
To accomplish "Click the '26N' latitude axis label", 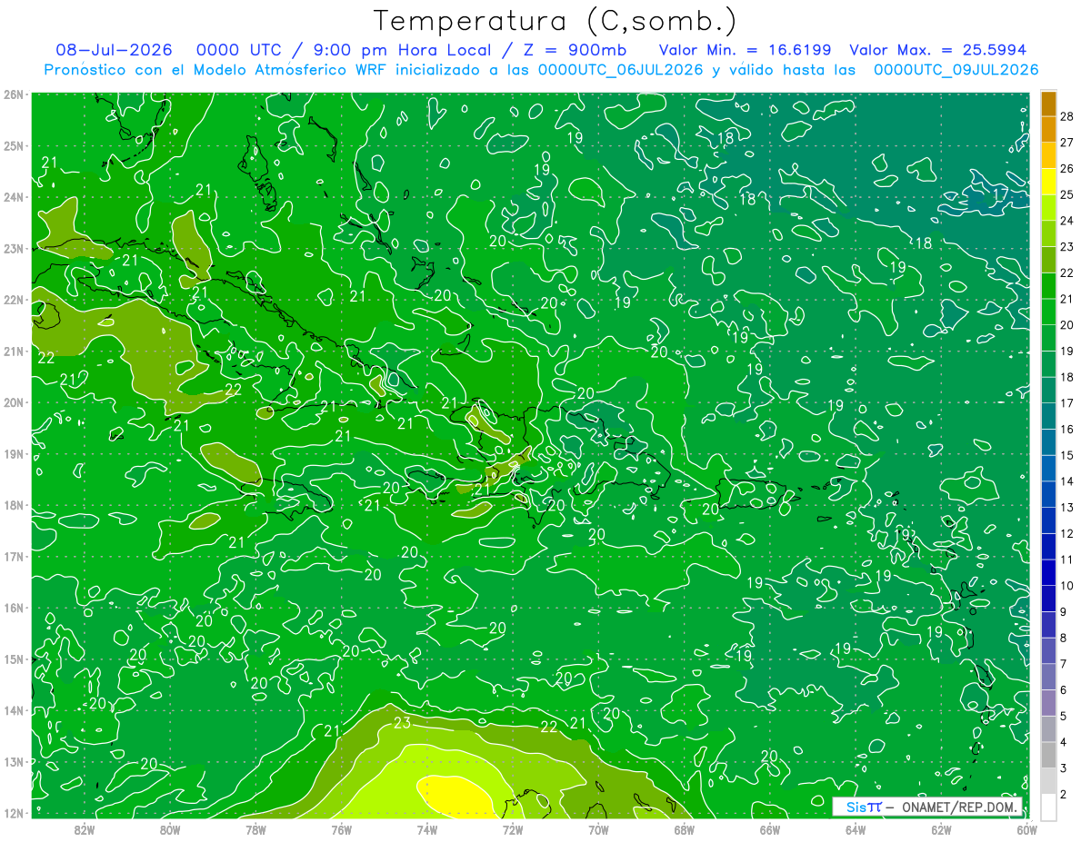I will click(15, 94).
